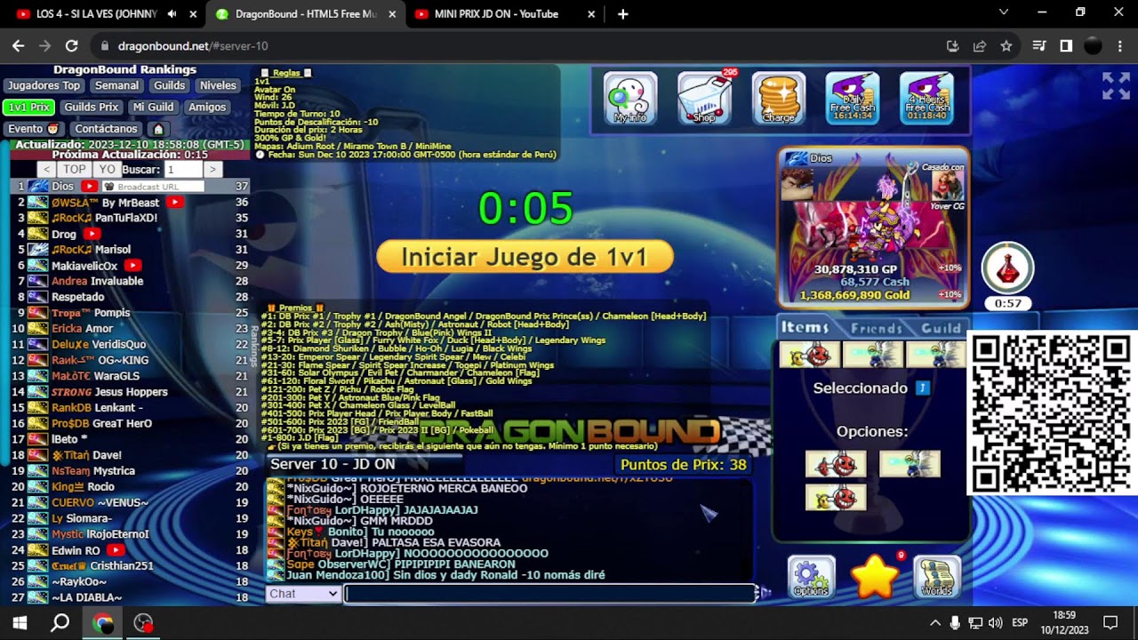The image size is (1138, 640).
Task: Toggle fullscreen with the expand arrows icon
Action: click(1116, 86)
